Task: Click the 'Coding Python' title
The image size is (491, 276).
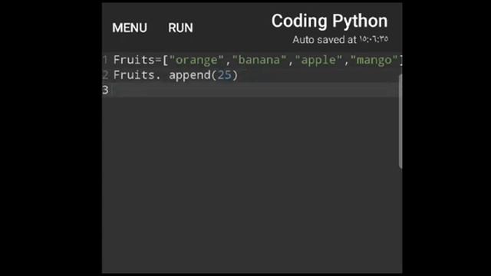Action: 329,21
